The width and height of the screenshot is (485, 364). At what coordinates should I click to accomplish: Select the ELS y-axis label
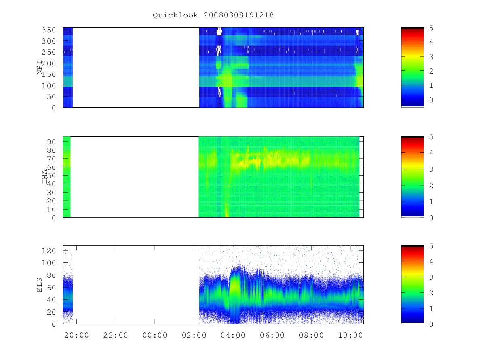click(40, 284)
